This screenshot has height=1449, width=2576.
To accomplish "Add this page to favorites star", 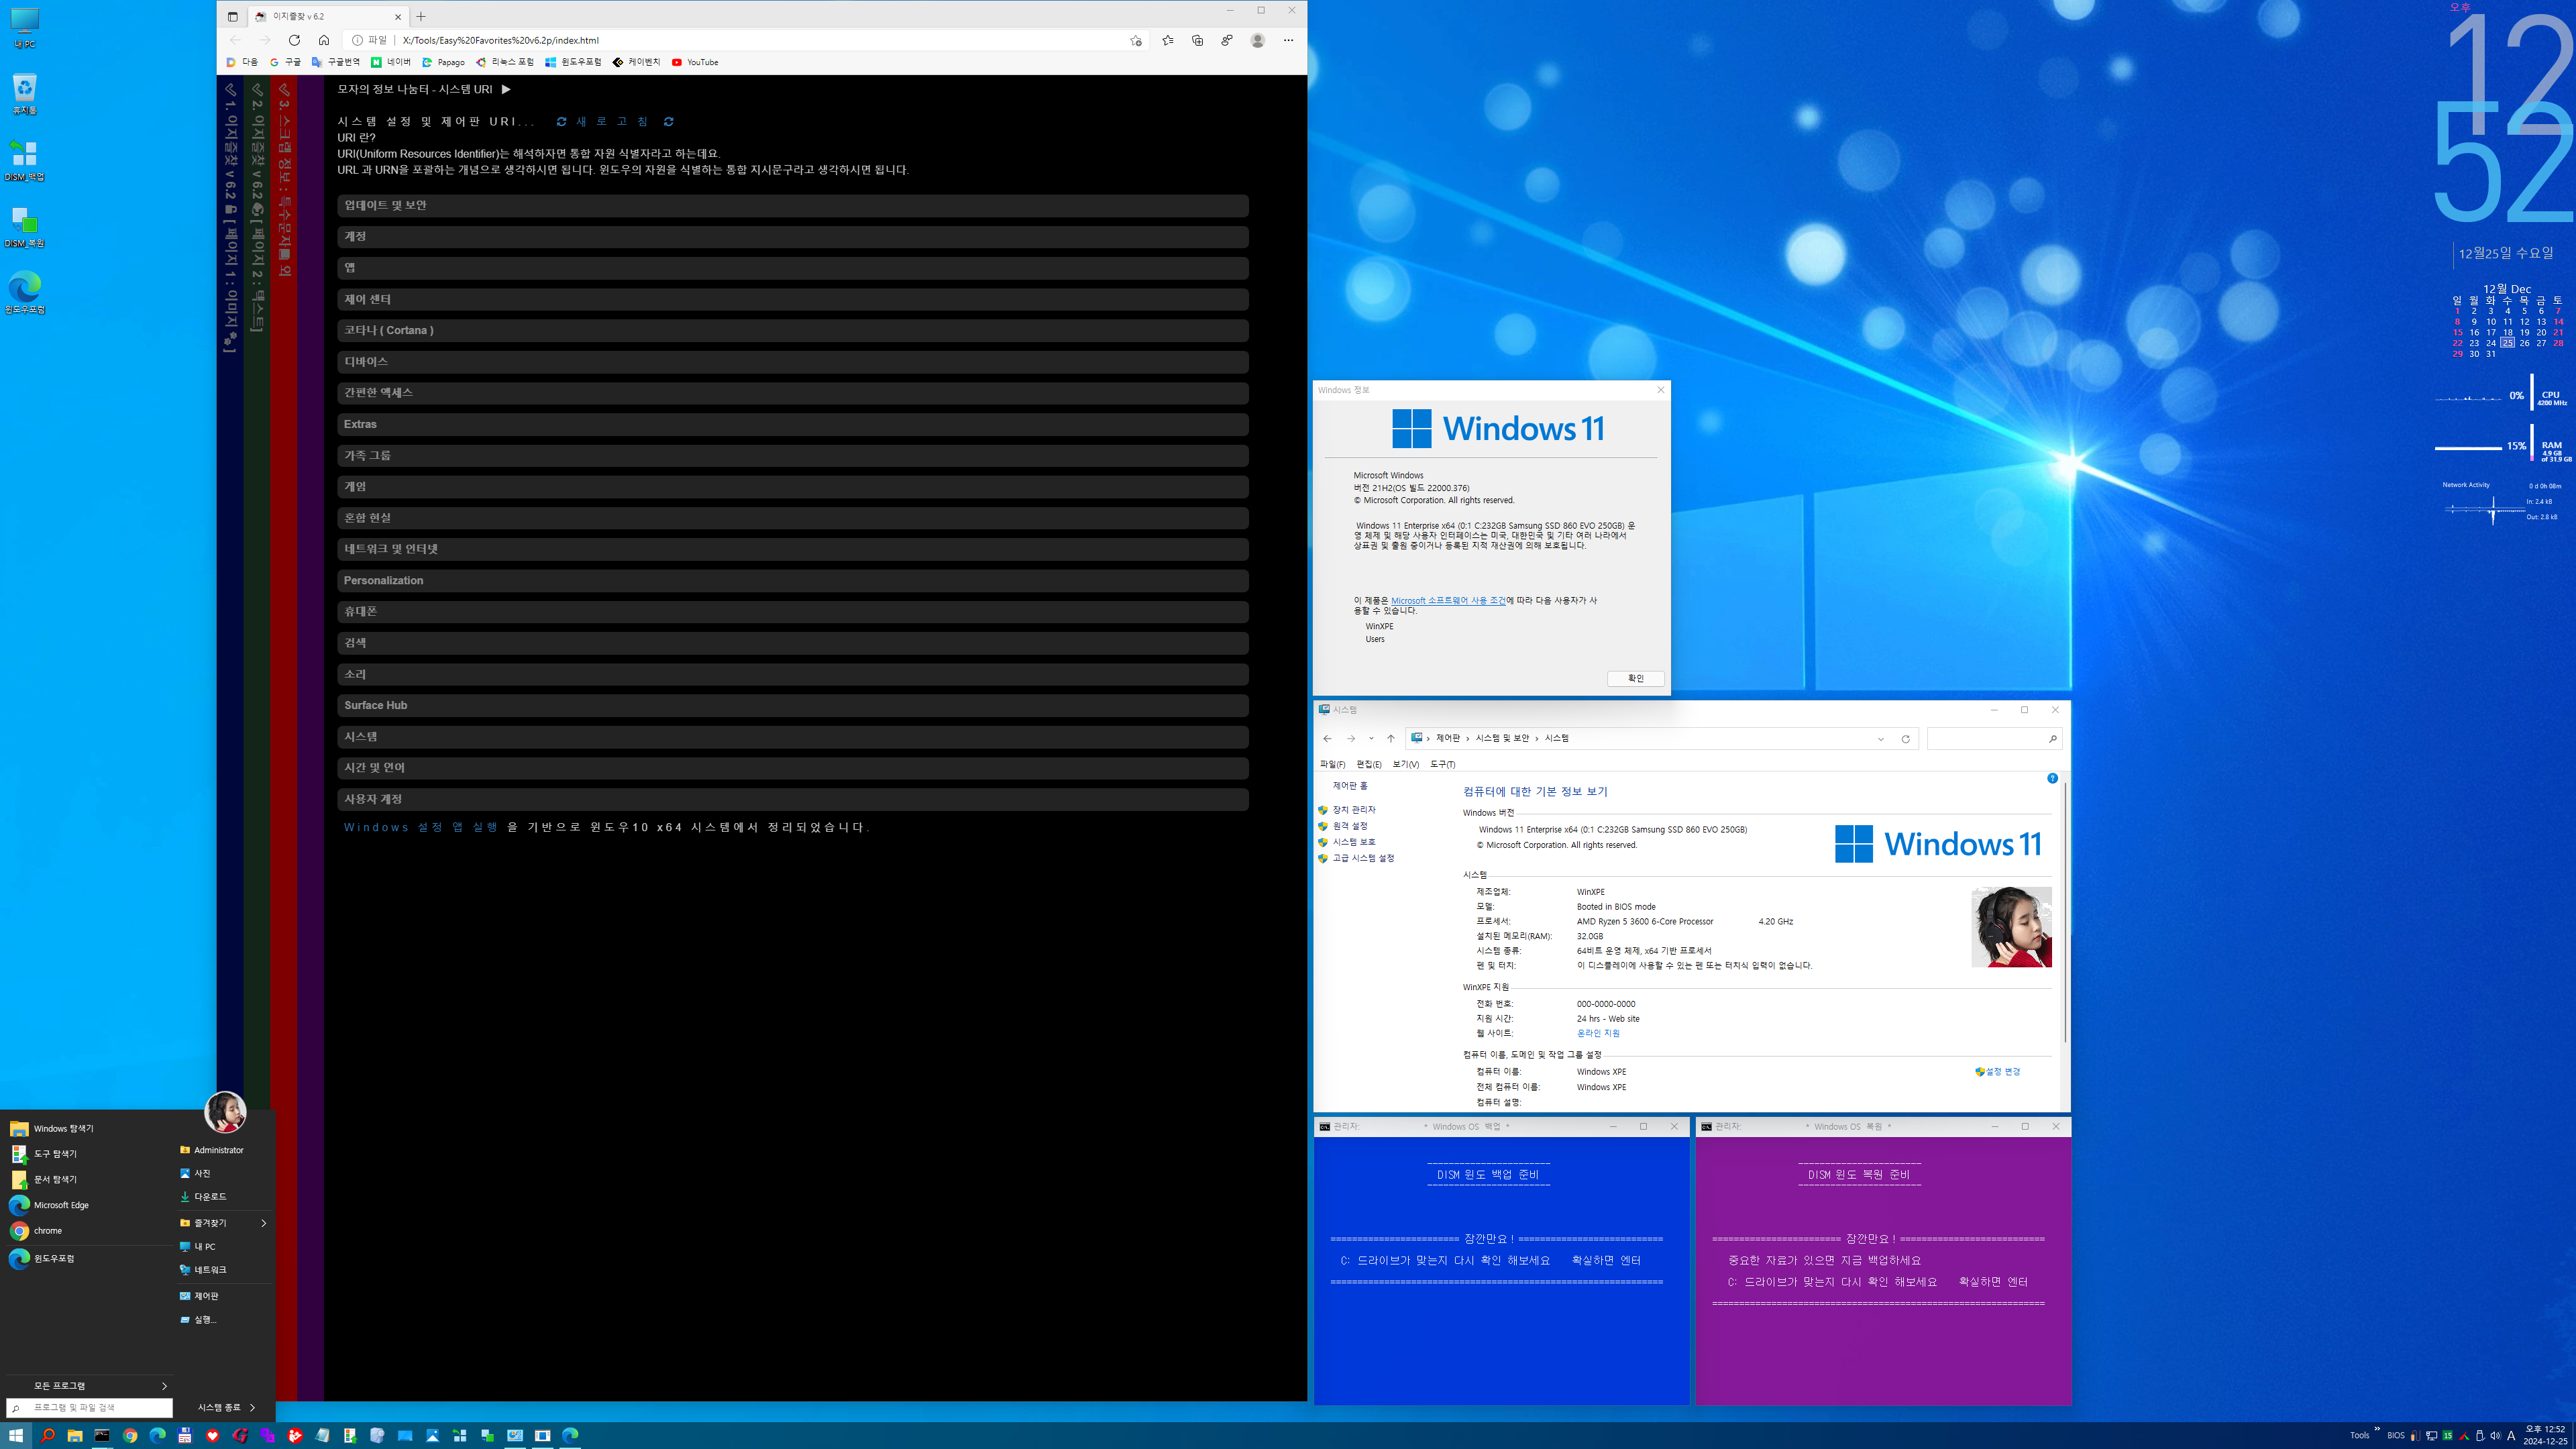I will [x=1135, y=40].
